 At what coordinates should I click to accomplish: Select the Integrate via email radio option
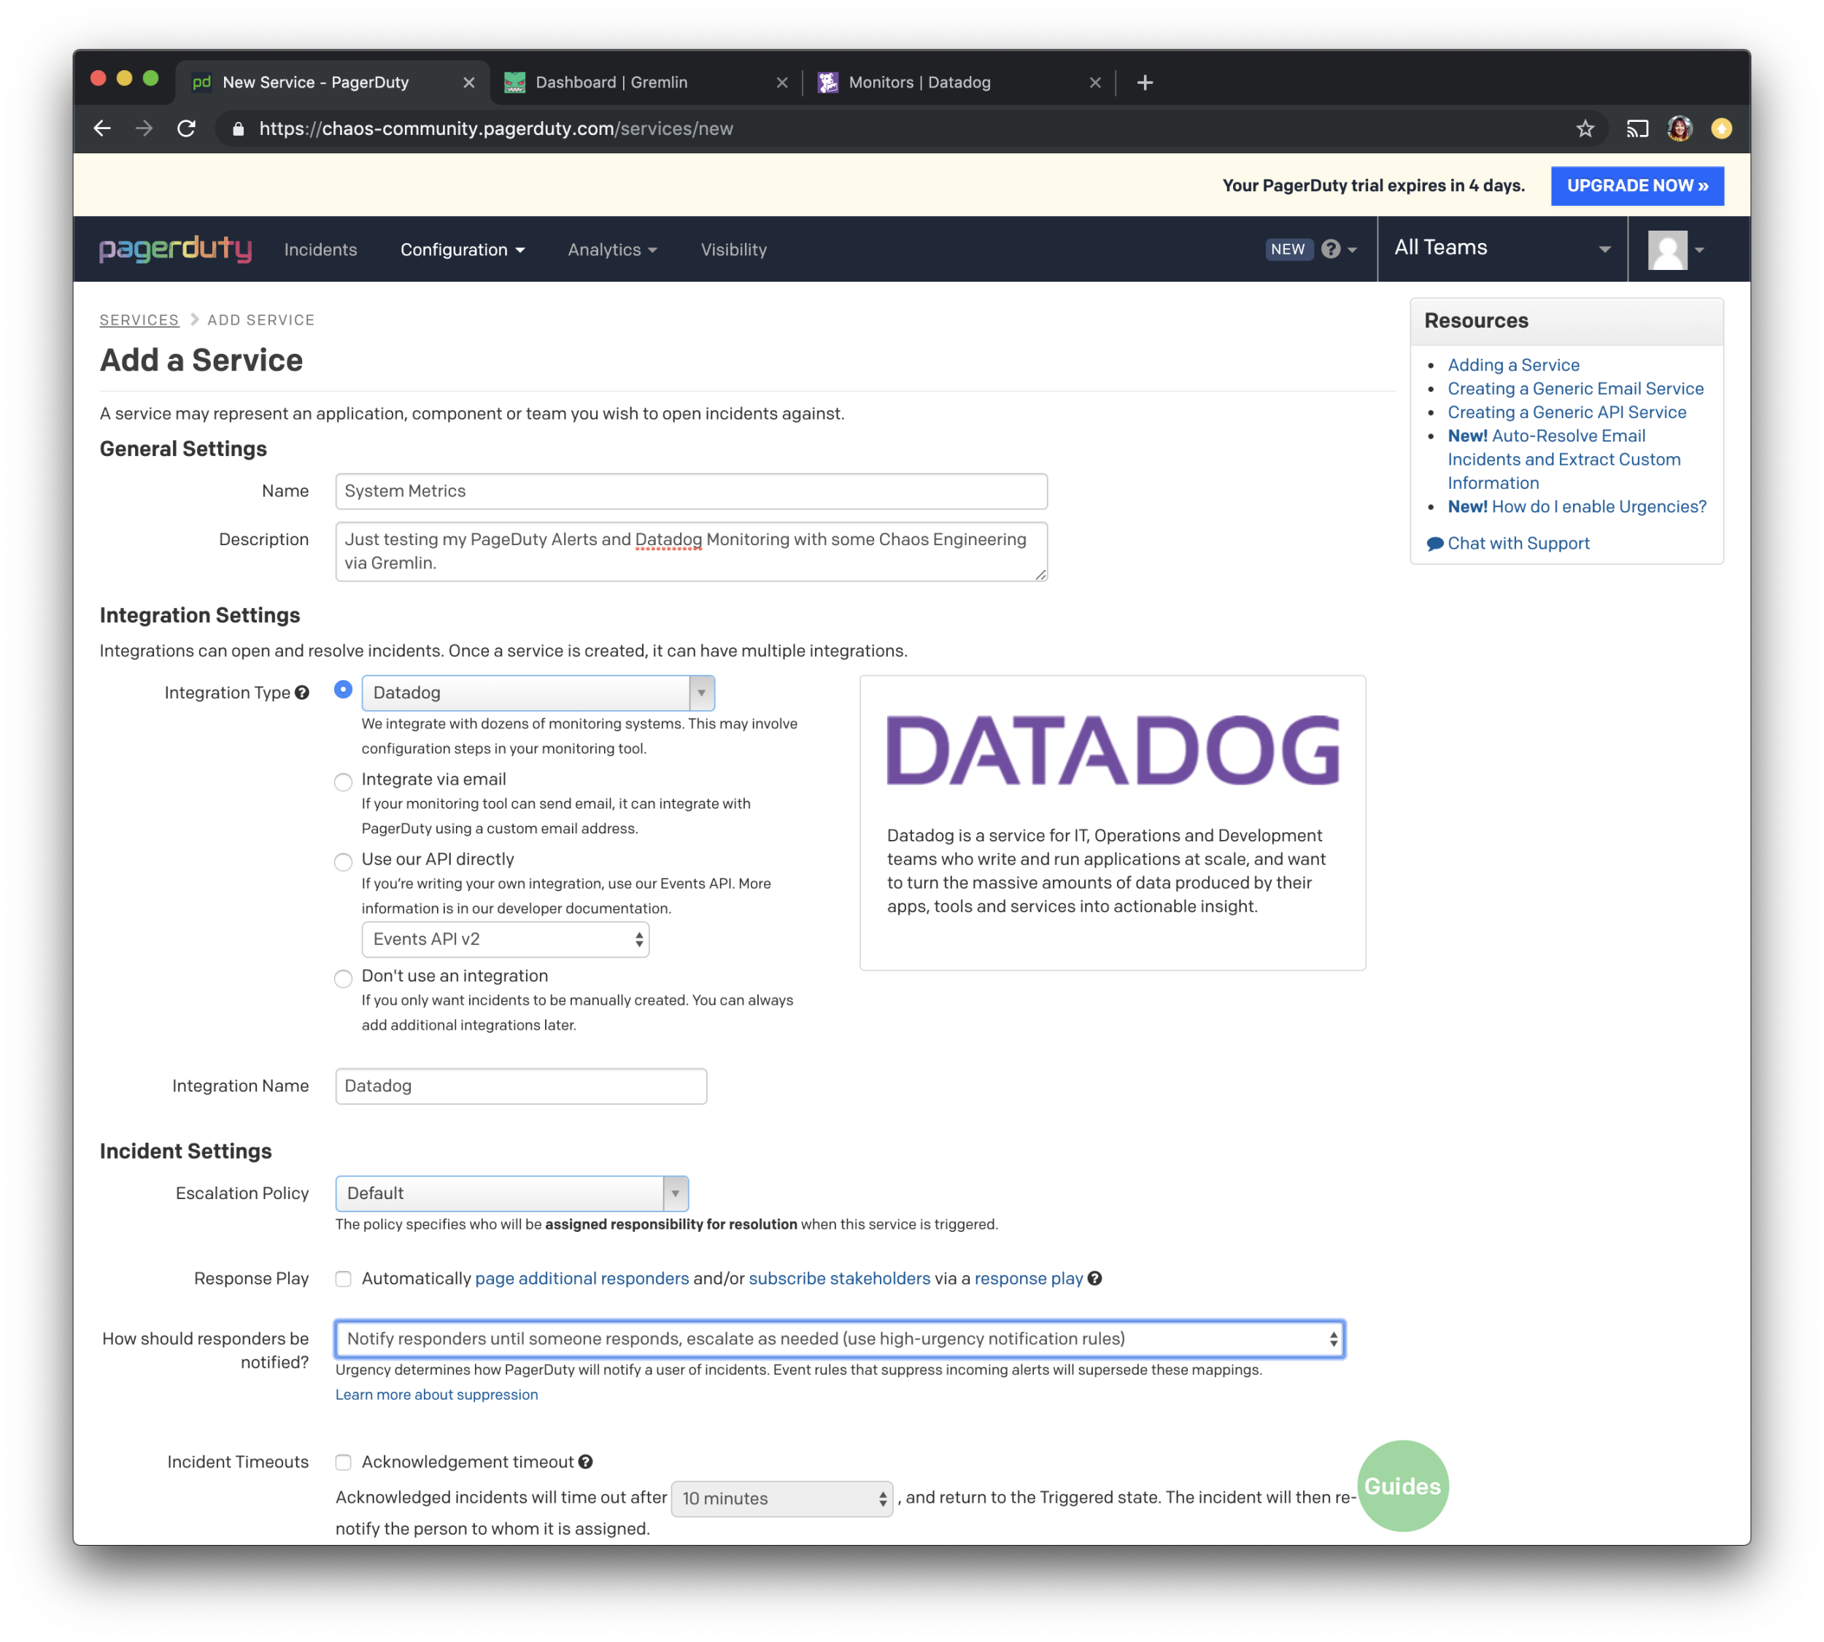click(x=343, y=782)
